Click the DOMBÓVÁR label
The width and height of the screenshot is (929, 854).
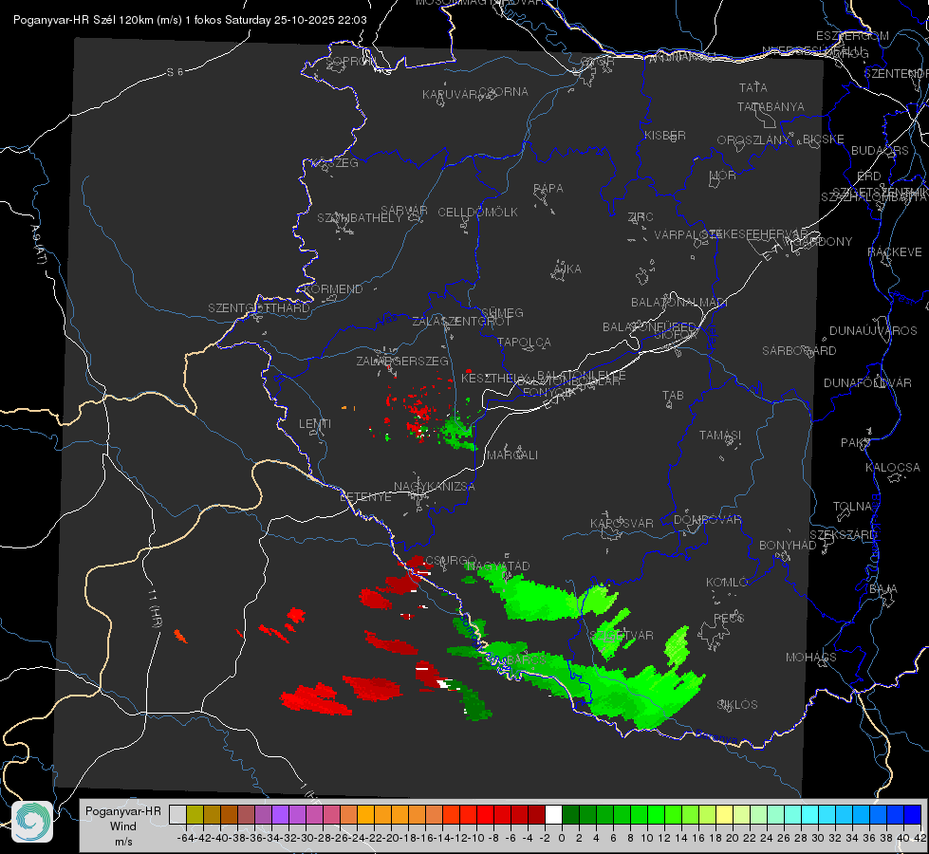(x=707, y=520)
